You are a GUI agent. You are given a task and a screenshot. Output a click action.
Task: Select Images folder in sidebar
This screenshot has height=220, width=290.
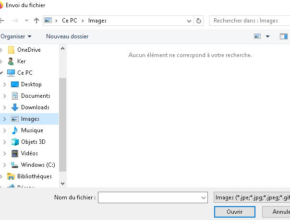point(30,119)
